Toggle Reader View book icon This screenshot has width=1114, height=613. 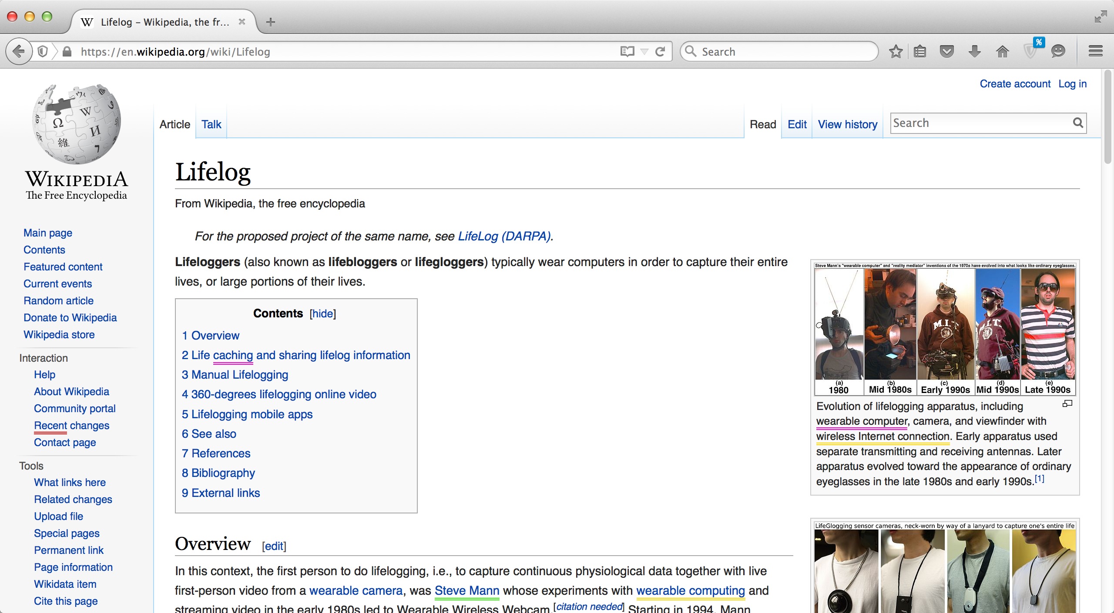627,52
